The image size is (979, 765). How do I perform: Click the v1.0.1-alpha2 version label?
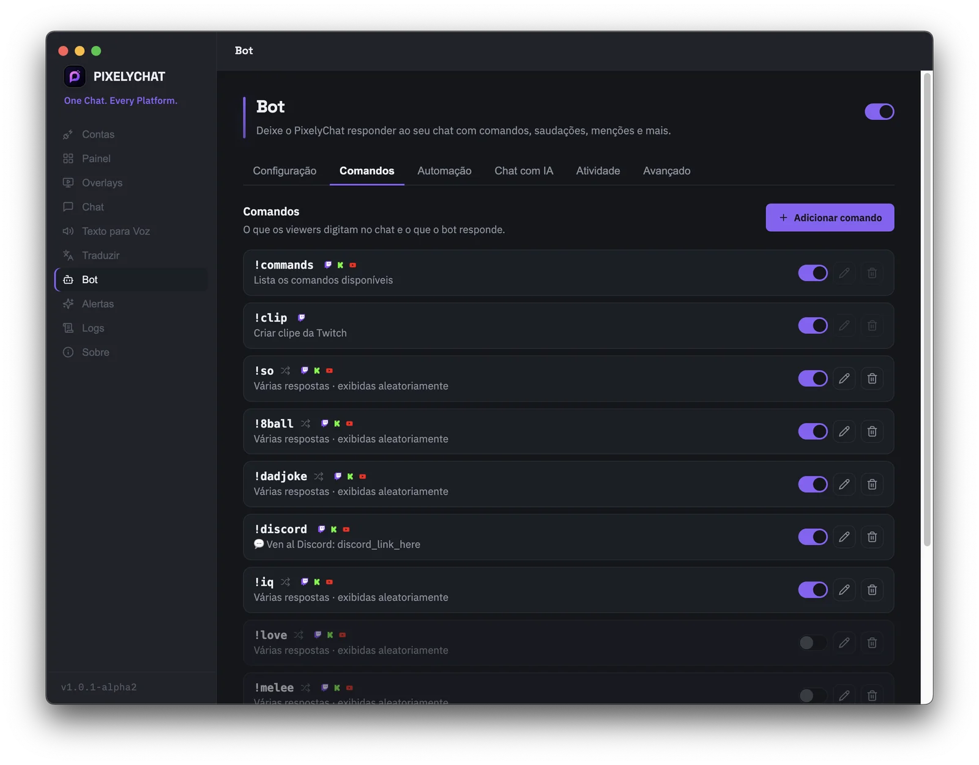(x=99, y=687)
